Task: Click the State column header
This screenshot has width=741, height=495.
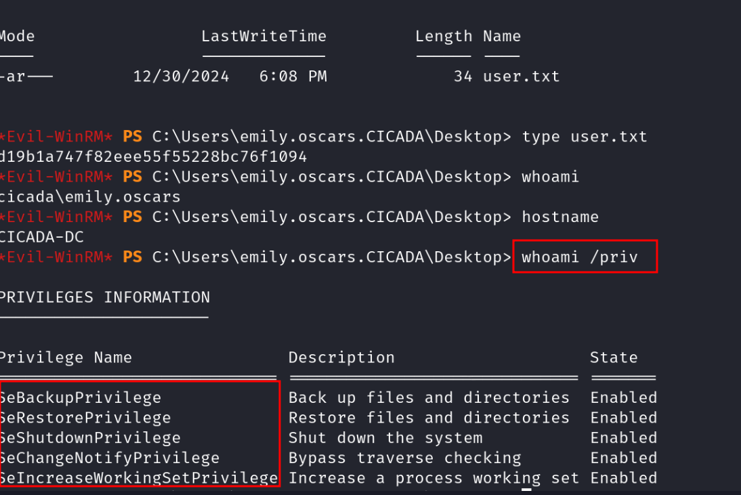Action: click(x=614, y=358)
